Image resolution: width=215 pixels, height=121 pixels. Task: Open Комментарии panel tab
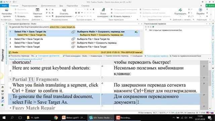95,56
